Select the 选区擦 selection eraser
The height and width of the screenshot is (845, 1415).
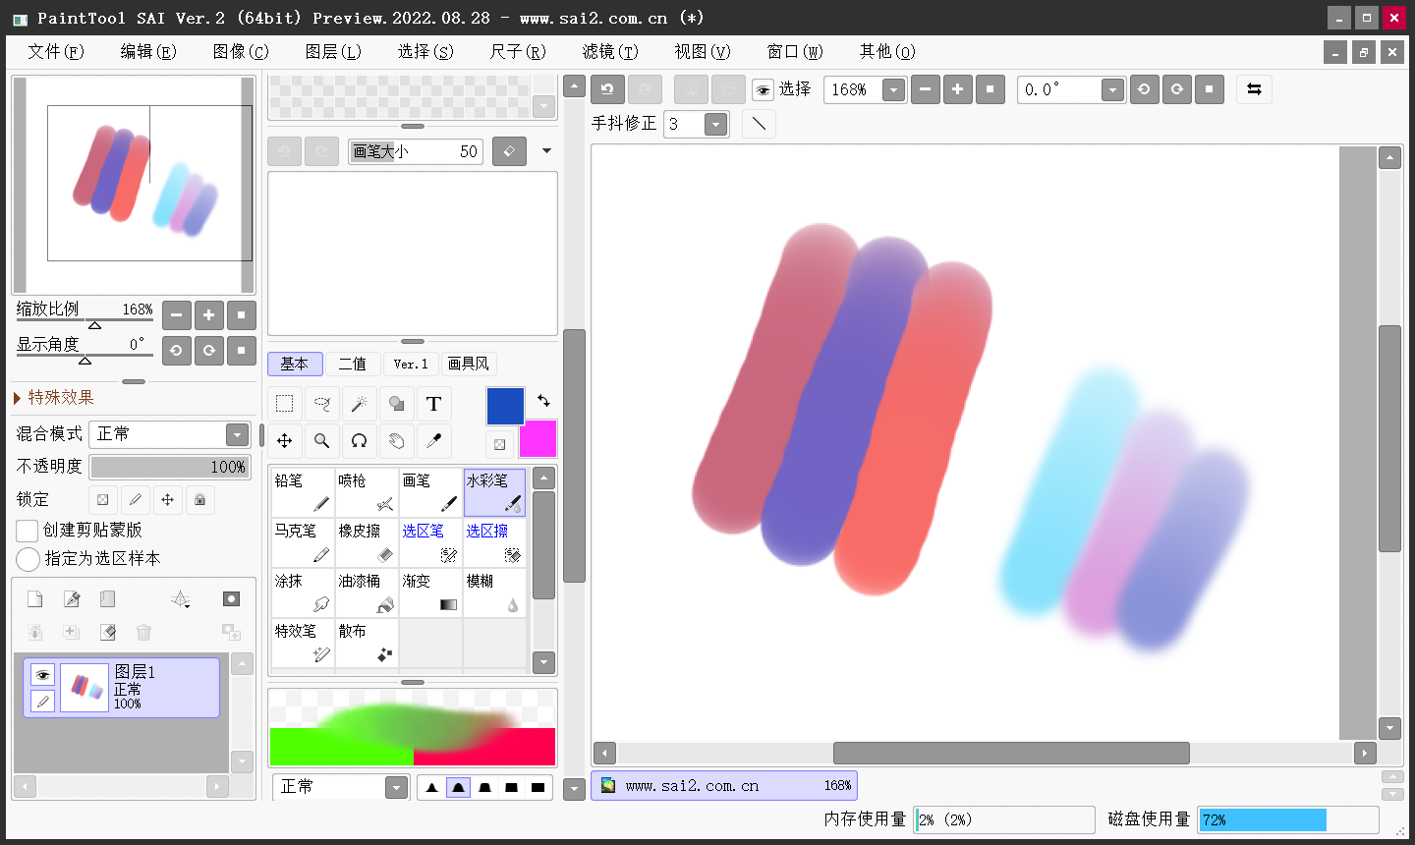pos(494,542)
